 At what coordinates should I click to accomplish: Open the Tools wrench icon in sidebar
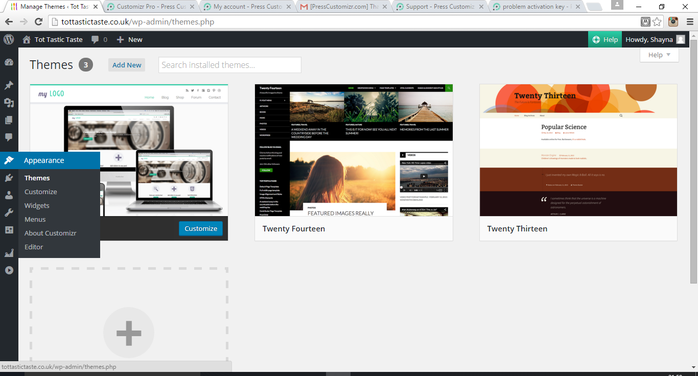pos(9,213)
